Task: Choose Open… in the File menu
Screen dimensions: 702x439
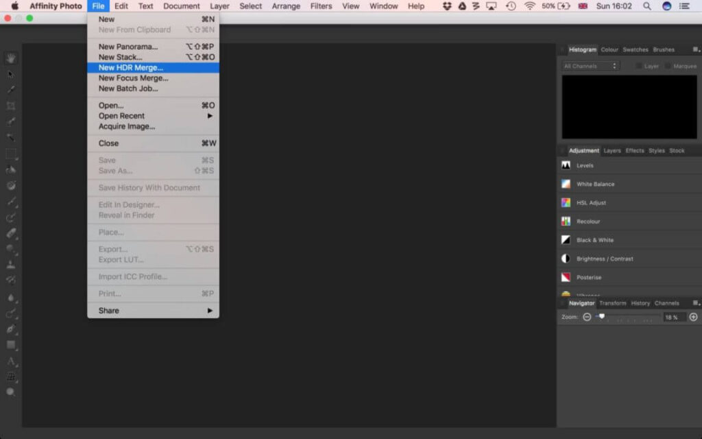Action: [153, 105]
